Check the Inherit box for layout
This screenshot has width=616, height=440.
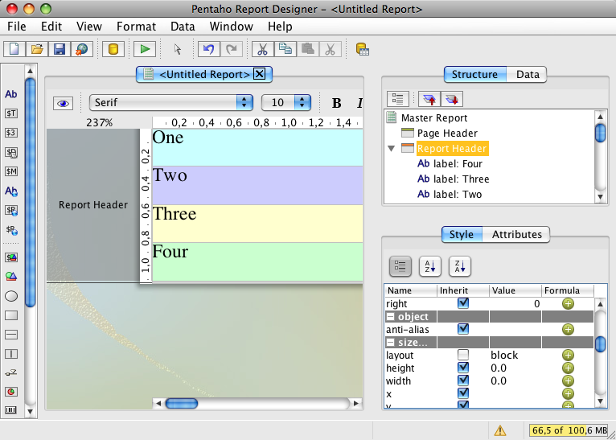tap(463, 355)
